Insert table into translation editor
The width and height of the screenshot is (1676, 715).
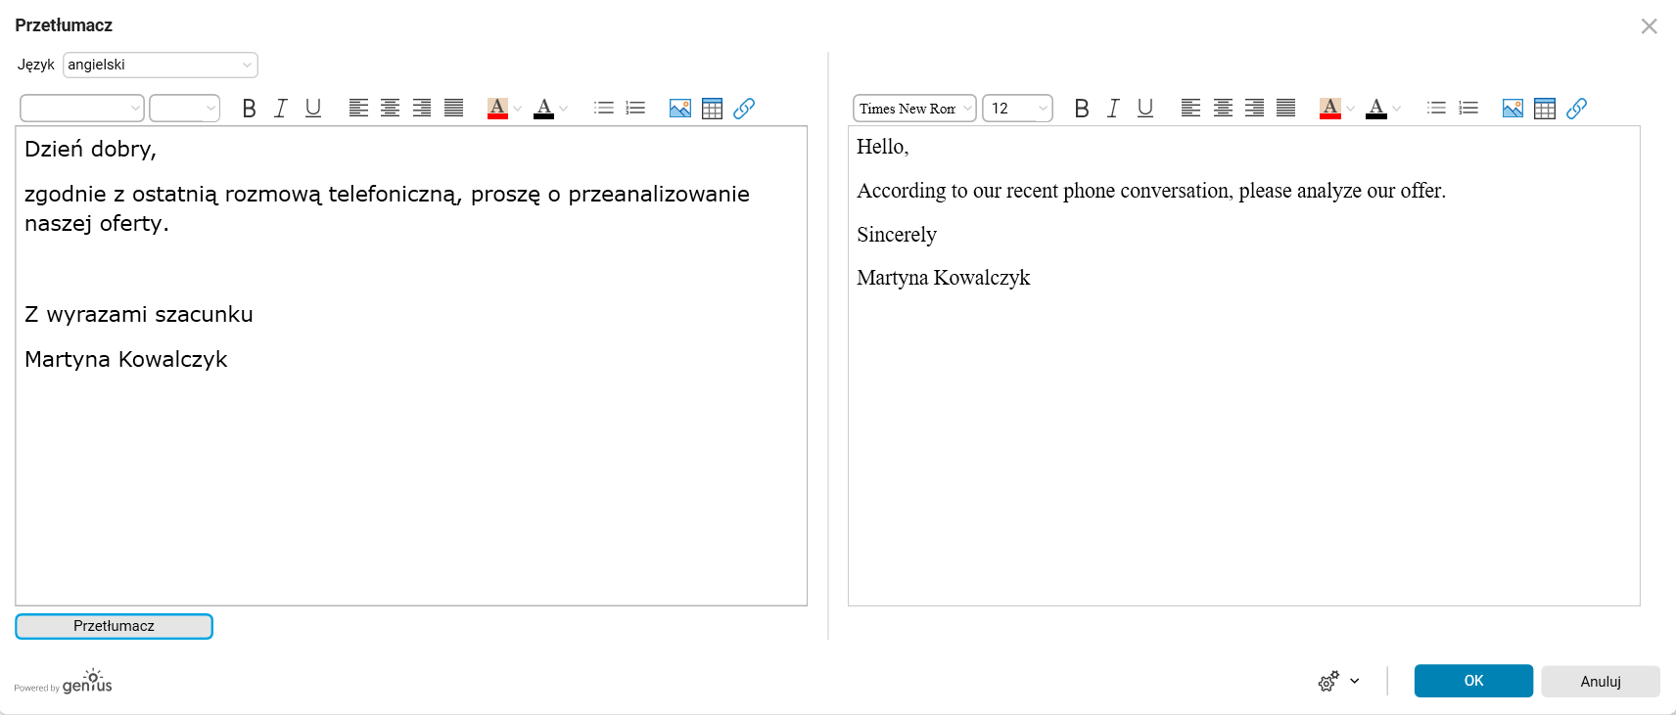click(1545, 109)
